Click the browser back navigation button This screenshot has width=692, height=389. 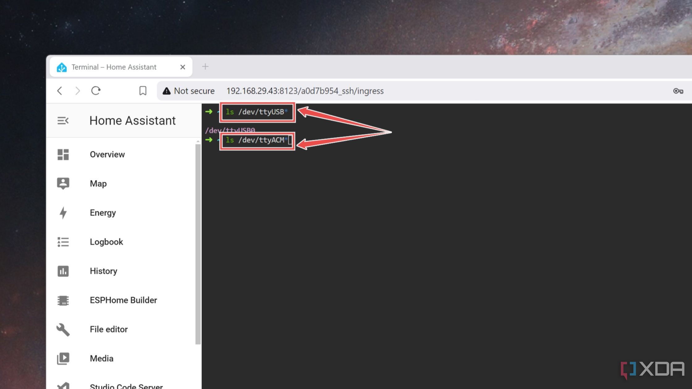click(x=59, y=90)
